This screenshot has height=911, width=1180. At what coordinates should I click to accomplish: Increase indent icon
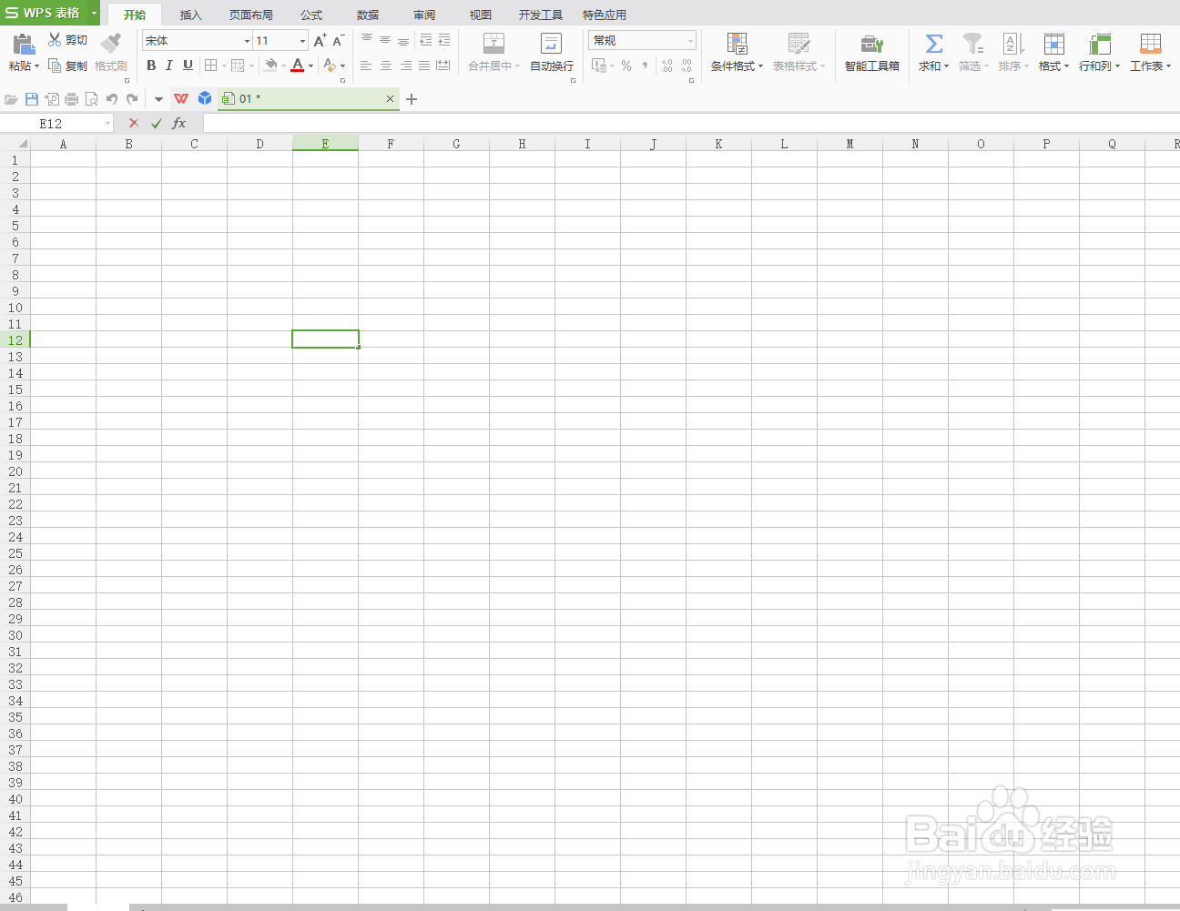click(x=443, y=40)
